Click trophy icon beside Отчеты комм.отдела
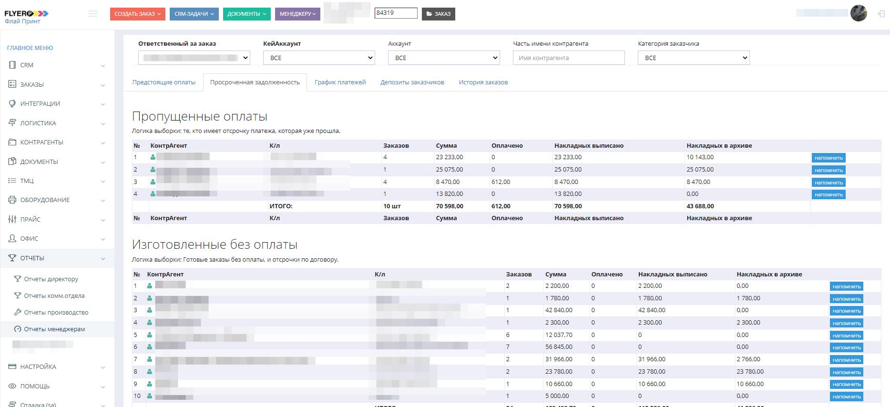Viewport: 890px width, 407px height. 18,295
